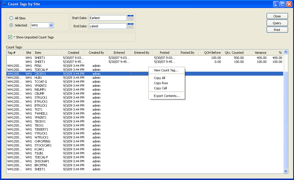
Task: Toggle Show Unposted Count Tags checkbox
Action: [10, 37]
